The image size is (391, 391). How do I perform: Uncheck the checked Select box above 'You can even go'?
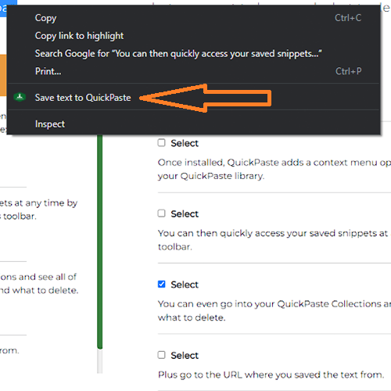[x=162, y=284]
